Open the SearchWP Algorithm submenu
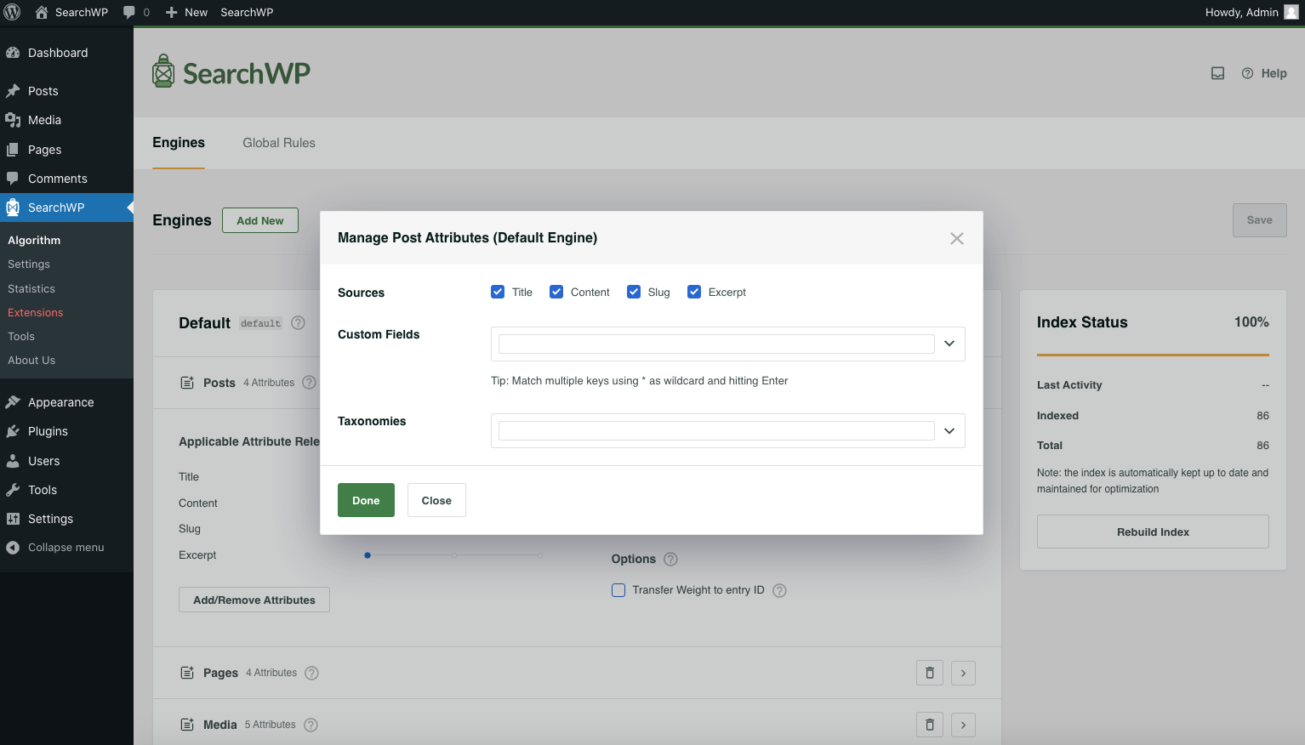Viewport: 1305px width, 745px height. click(x=34, y=241)
